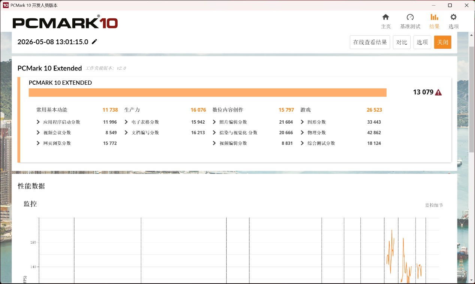Open the 主页 home icon

[x=385, y=17]
